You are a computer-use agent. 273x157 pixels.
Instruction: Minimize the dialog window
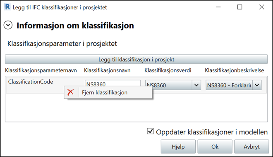tap(218, 7)
